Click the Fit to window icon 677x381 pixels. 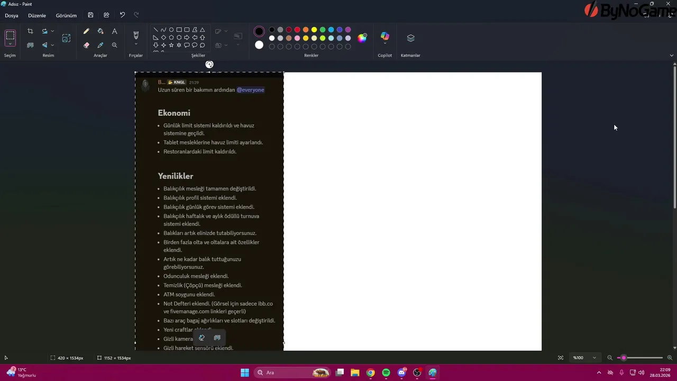(561, 358)
